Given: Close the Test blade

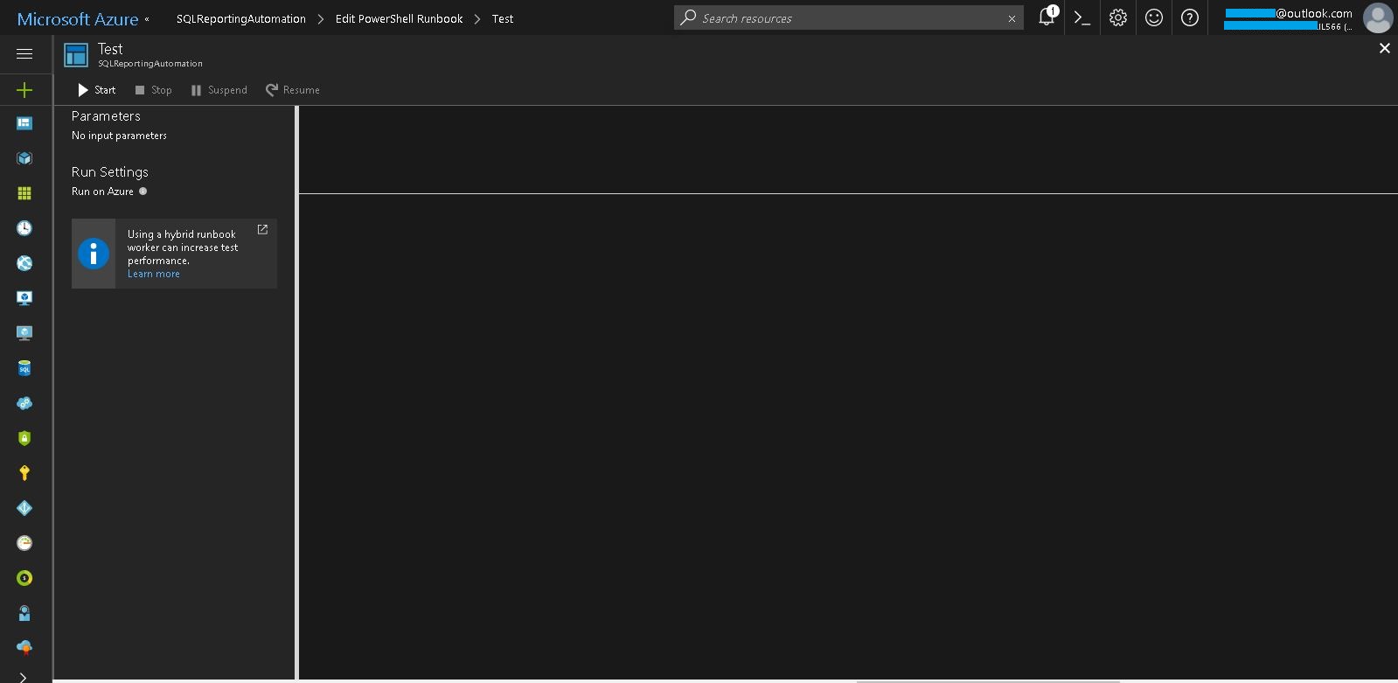Looking at the screenshot, I should tap(1384, 48).
